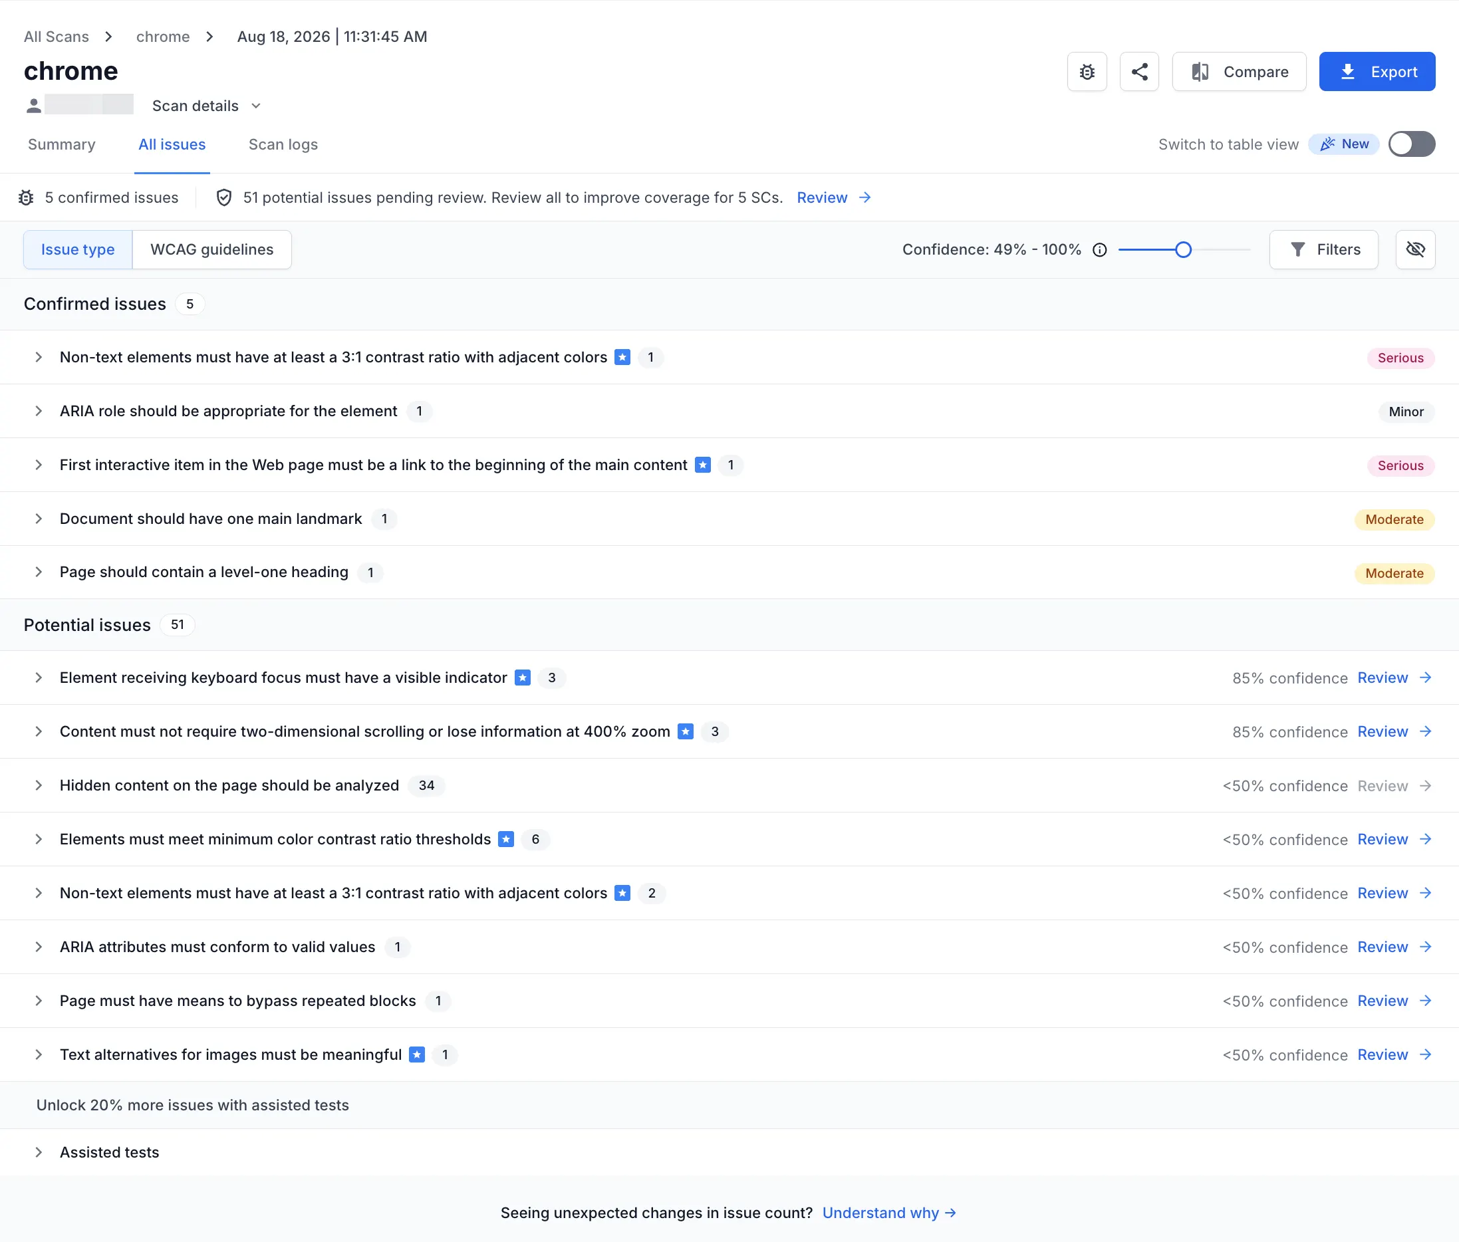Click the star badge on potential Non-text contrast issue
The width and height of the screenshot is (1459, 1242).
[622, 894]
